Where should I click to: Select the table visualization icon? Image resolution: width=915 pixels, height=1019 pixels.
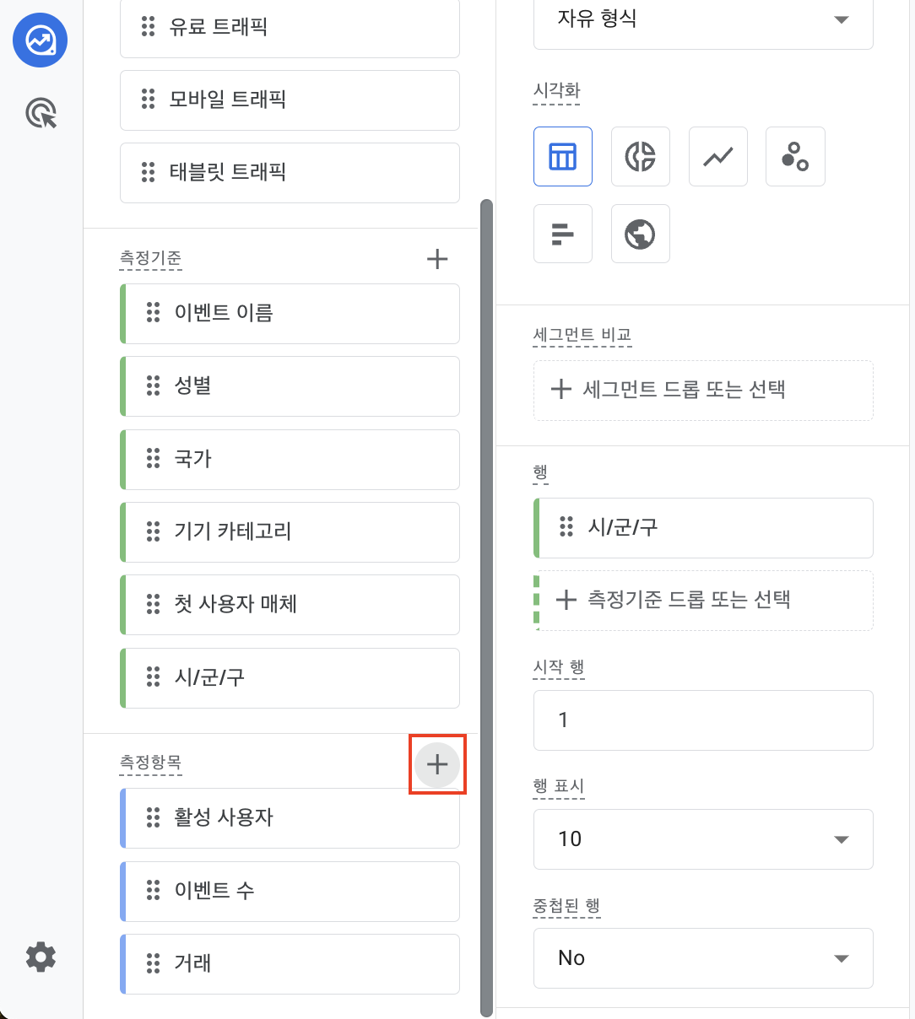point(562,156)
